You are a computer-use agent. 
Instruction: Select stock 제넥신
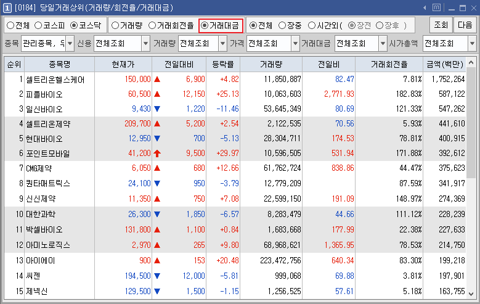pos(36,291)
